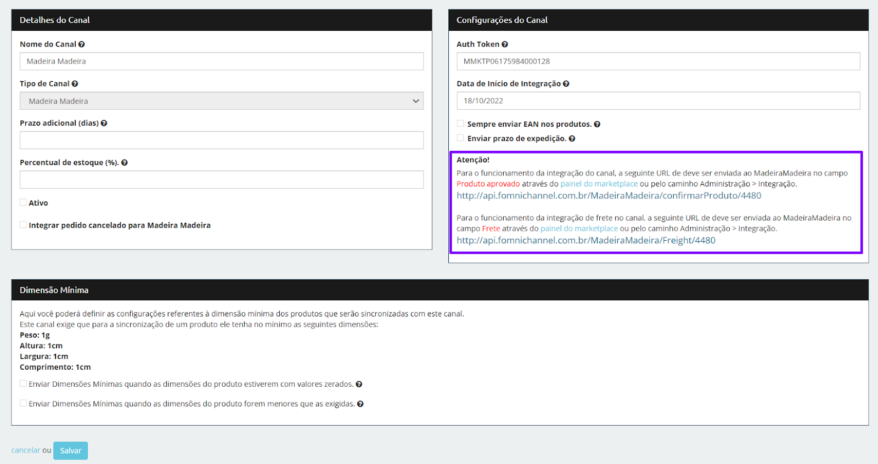
Task: Click the Comprimento: 1cm line
Action: click(55, 367)
